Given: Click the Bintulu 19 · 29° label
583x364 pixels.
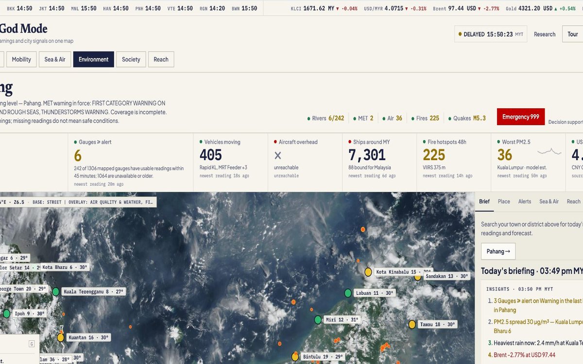Looking at the screenshot, I should 323,357.
